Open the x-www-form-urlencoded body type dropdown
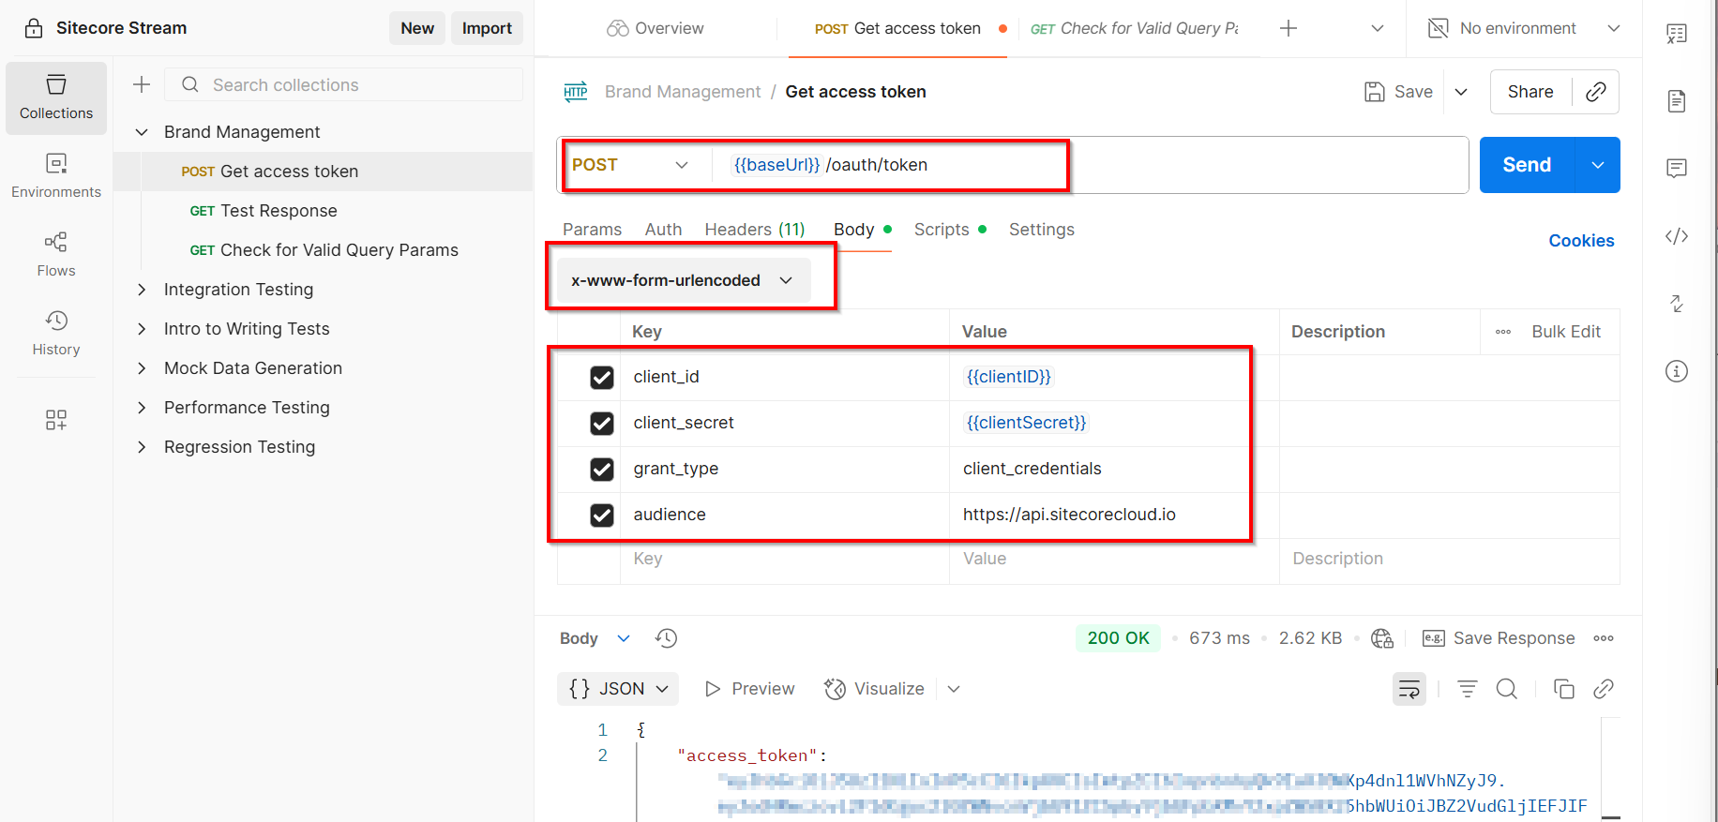 pos(682,280)
